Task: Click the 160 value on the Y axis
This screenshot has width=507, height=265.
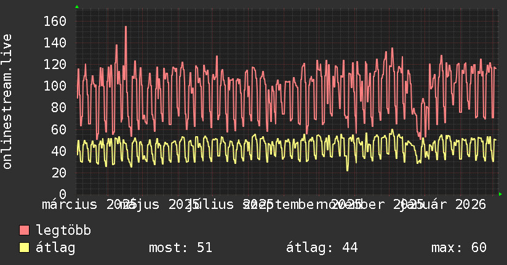Action: [55, 22]
